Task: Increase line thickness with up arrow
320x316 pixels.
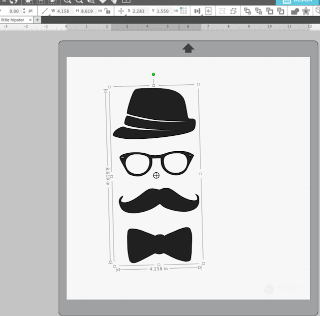Action: [24, 9]
